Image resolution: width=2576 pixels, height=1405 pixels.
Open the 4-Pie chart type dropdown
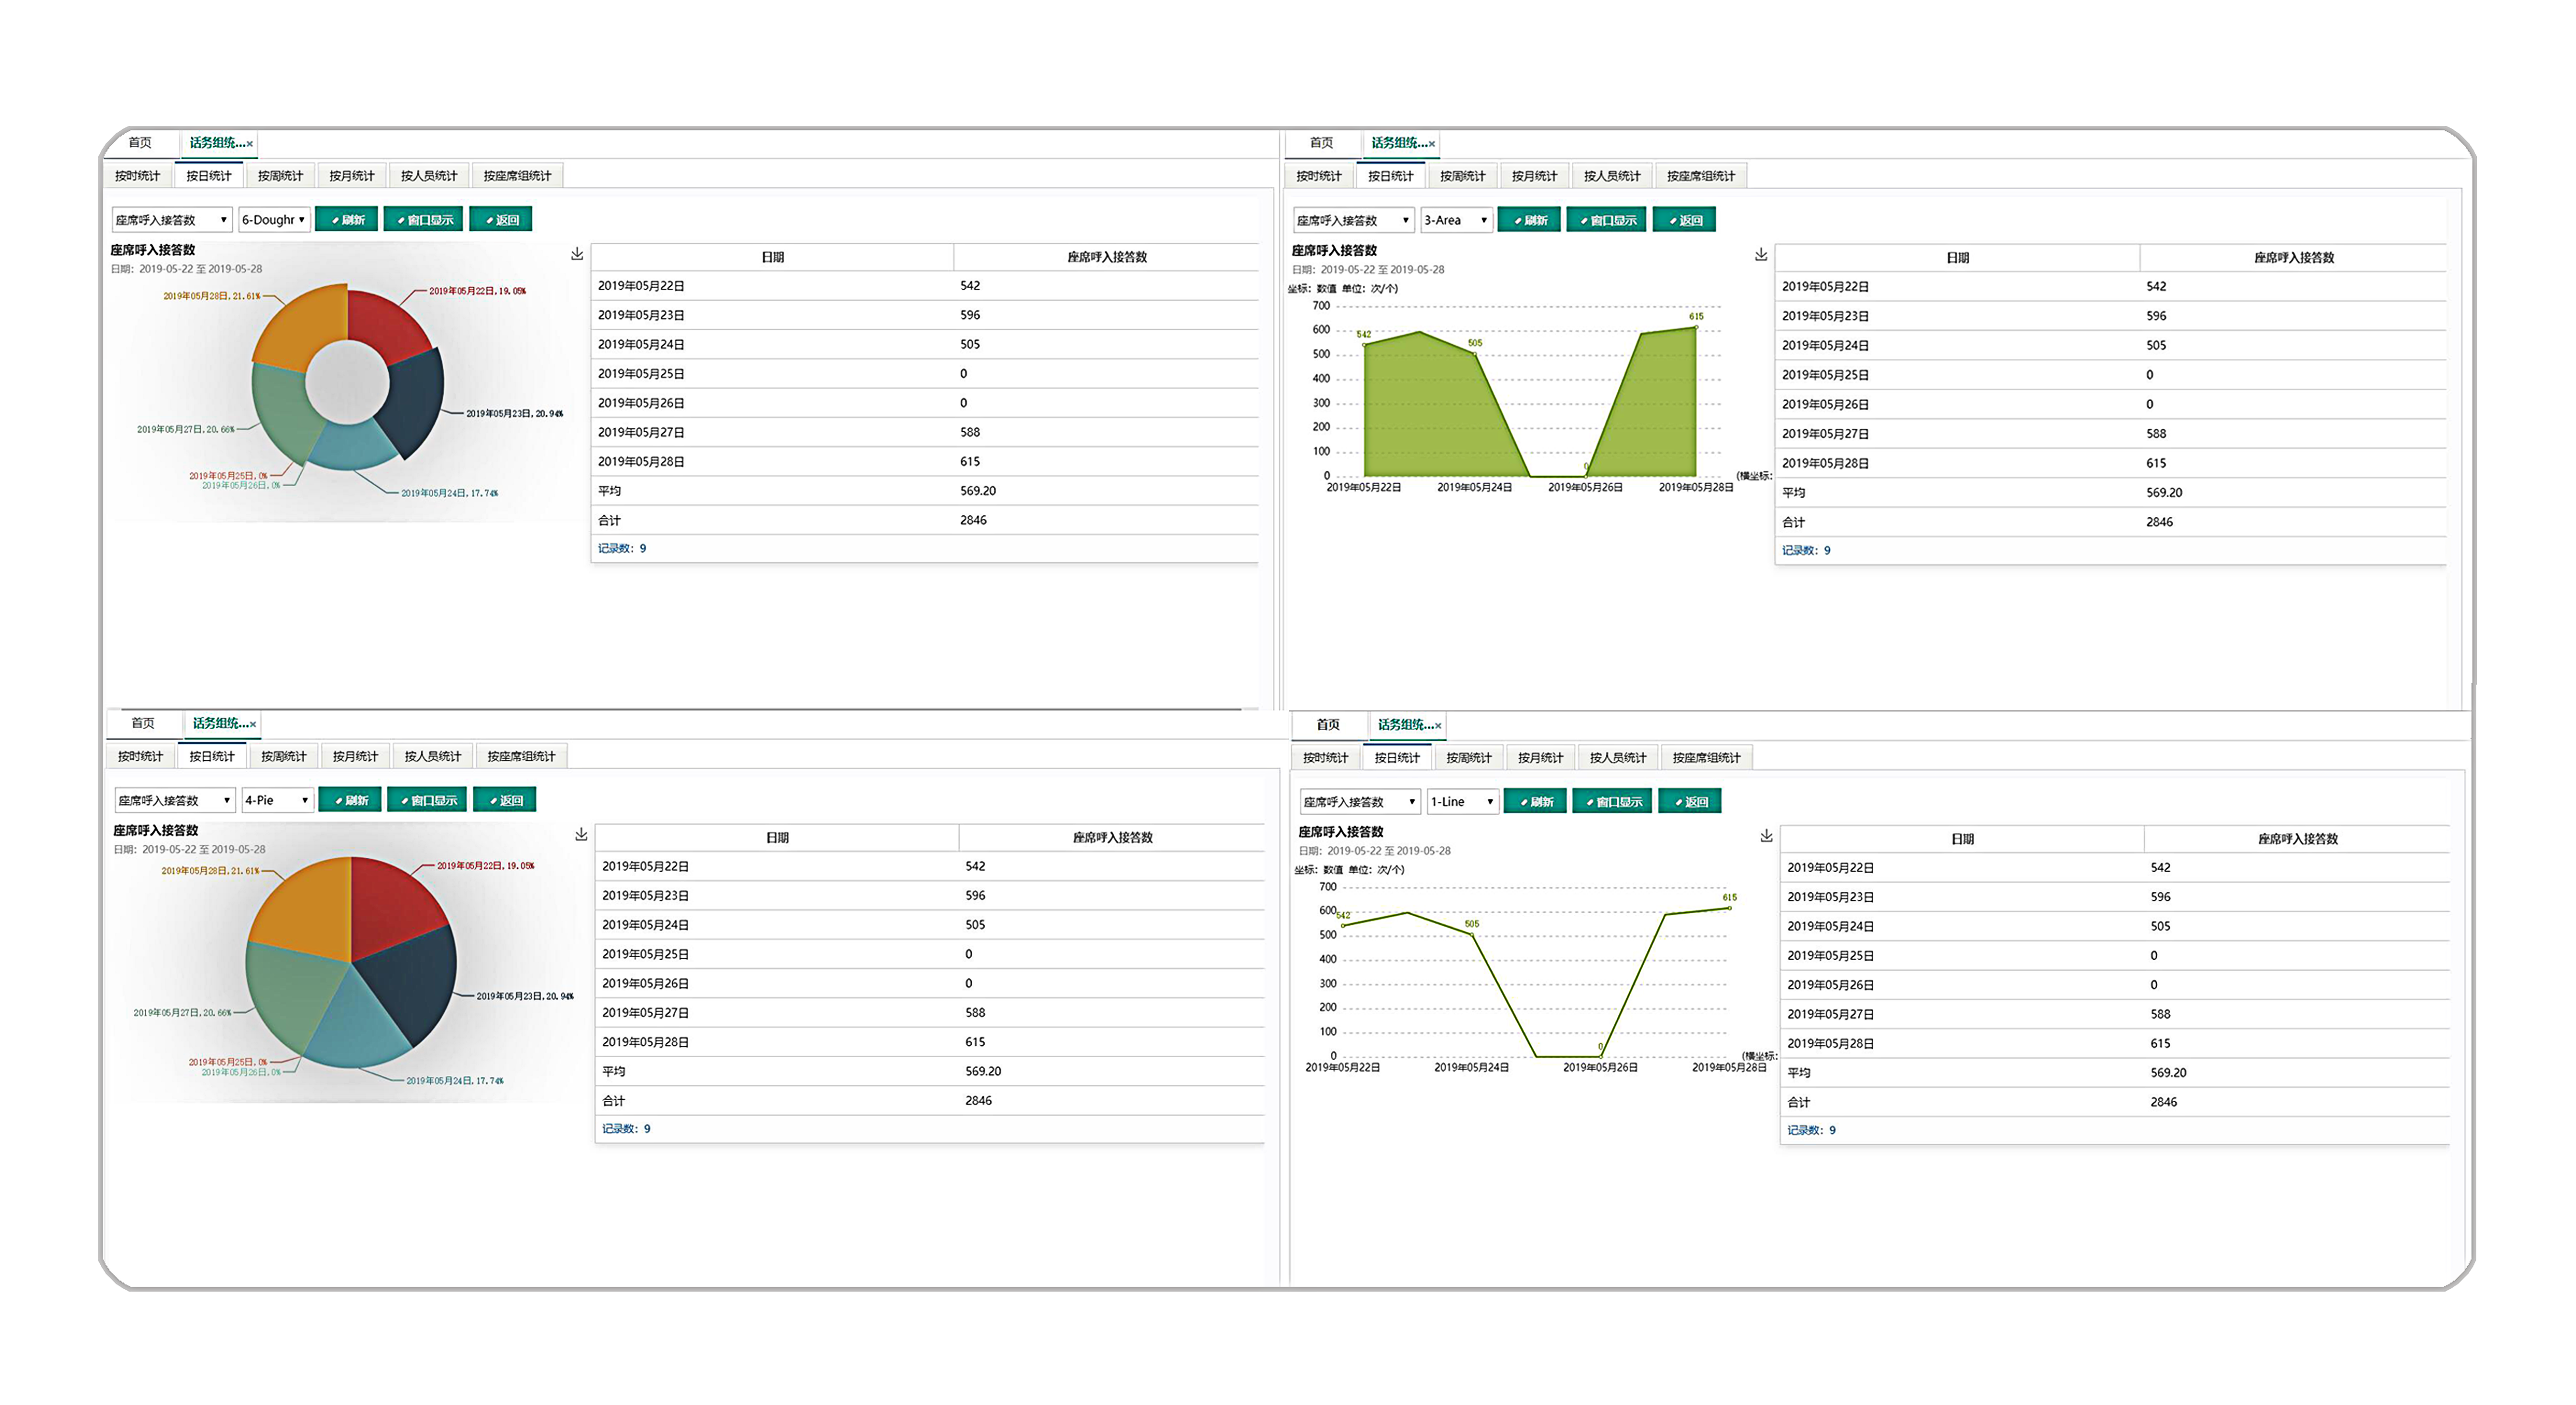click(x=277, y=800)
